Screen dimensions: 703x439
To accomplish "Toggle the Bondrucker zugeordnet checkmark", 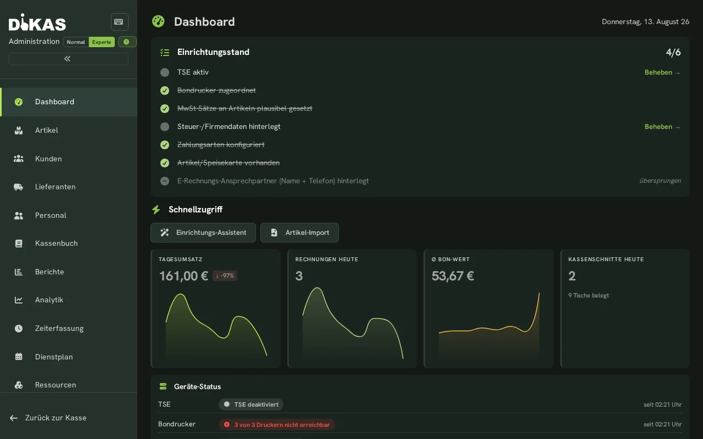I will (165, 91).
